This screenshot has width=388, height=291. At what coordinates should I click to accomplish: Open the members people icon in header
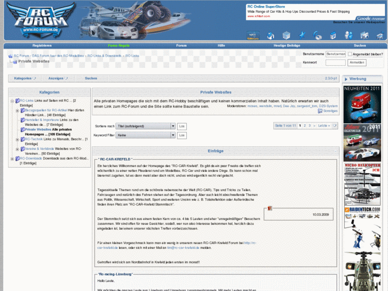click(x=349, y=36)
